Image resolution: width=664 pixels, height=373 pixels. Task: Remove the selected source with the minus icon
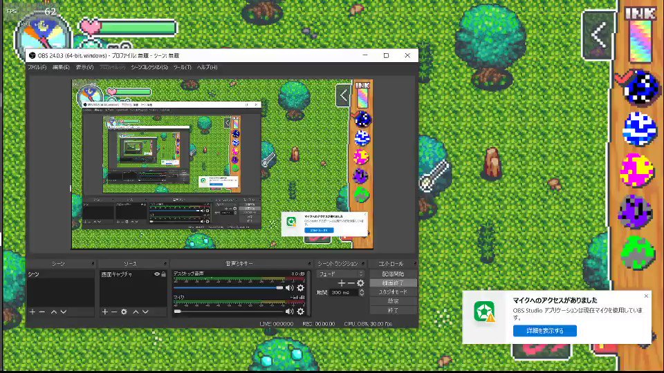click(114, 312)
